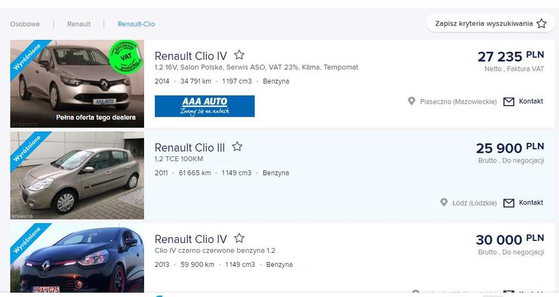Click the star in Zapisz kryteria wyszukiwania
Viewport: 559px width, 297px height.
tap(542, 23)
